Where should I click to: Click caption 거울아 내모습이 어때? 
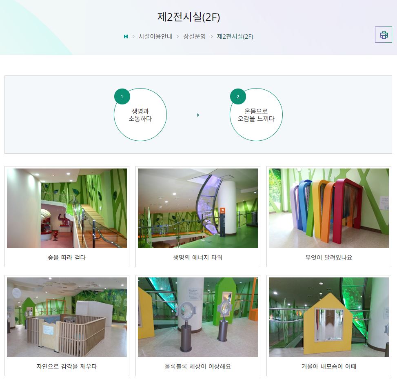click(x=328, y=366)
